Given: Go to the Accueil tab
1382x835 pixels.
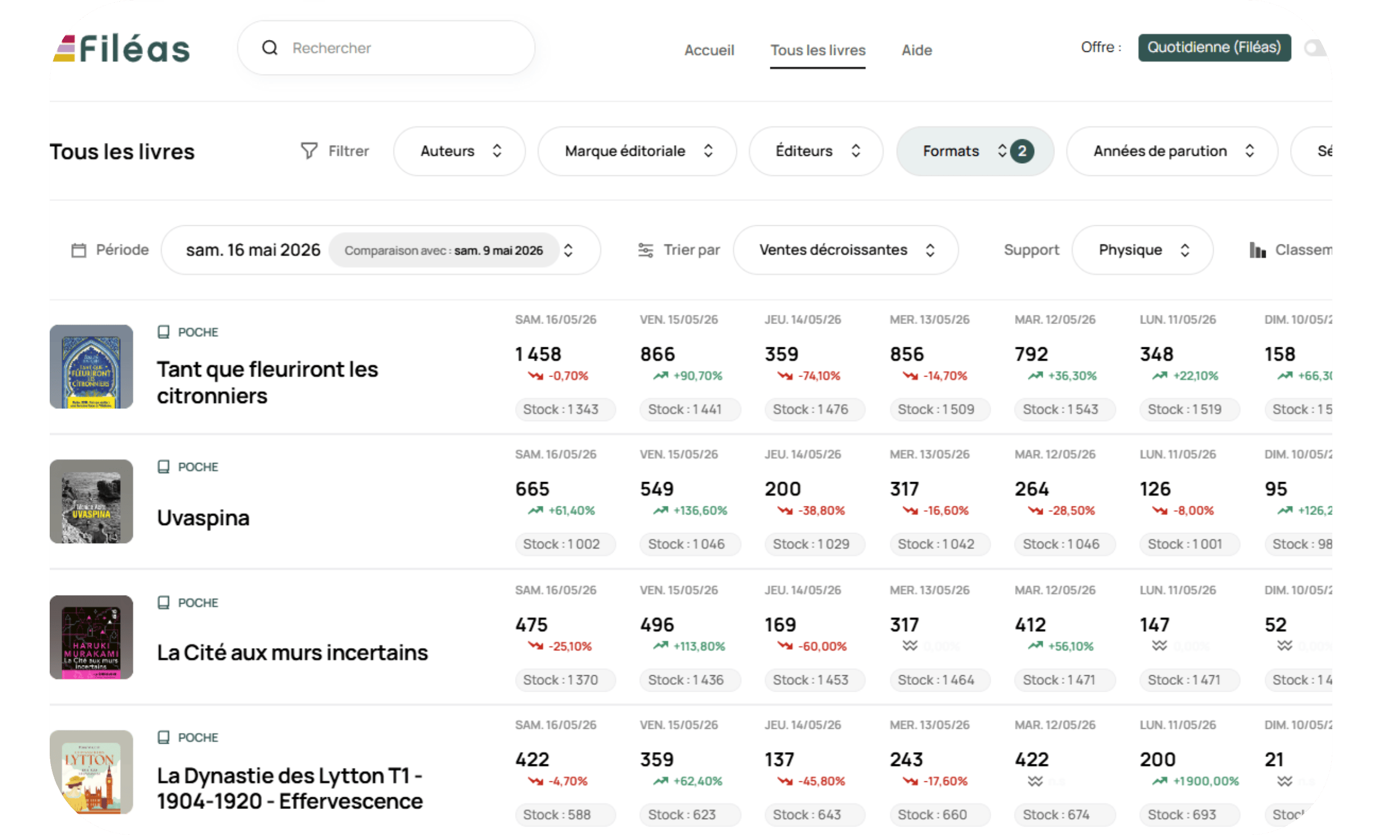Looking at the screenshot, I should 709,50.
